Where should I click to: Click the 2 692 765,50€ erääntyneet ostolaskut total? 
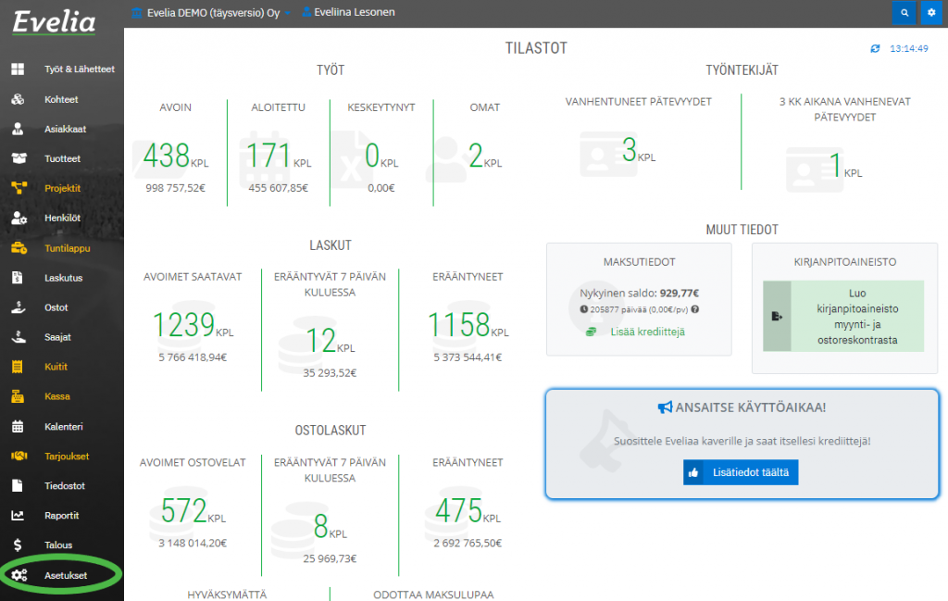pyautogui.click(x=468, y=543)
